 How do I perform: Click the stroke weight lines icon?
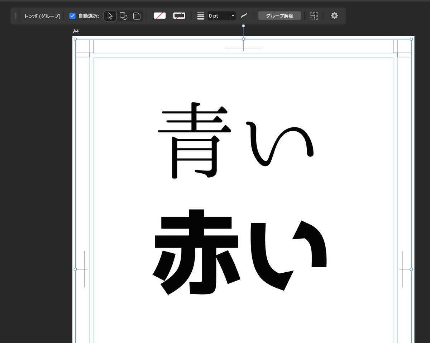pyautogui.click(x=200, y=15)
